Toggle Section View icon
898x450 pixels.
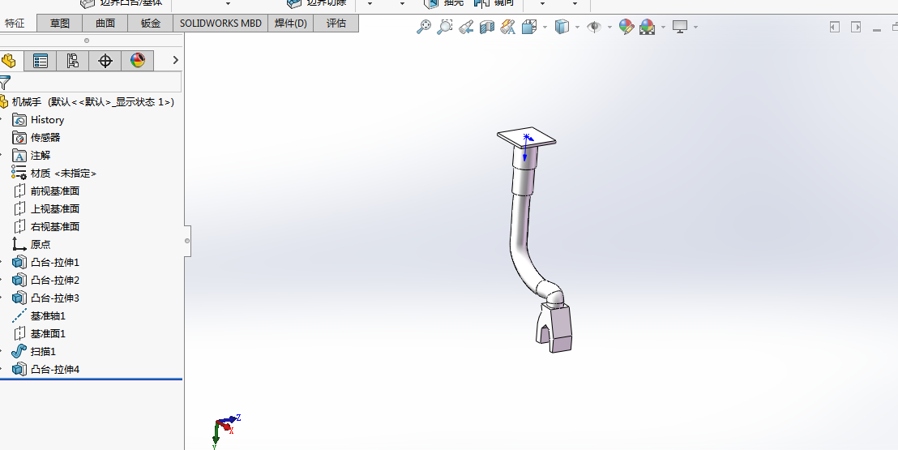[x=487, y=27]
